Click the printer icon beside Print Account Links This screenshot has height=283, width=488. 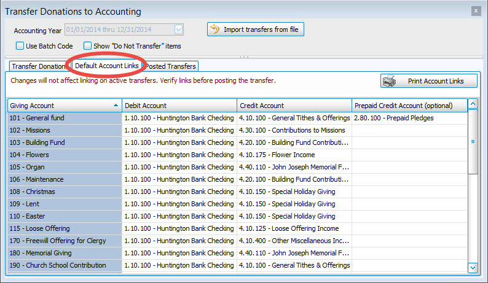point(388,81)
